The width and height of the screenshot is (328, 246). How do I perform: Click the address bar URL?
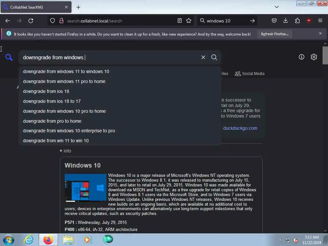tap(94, 21)
